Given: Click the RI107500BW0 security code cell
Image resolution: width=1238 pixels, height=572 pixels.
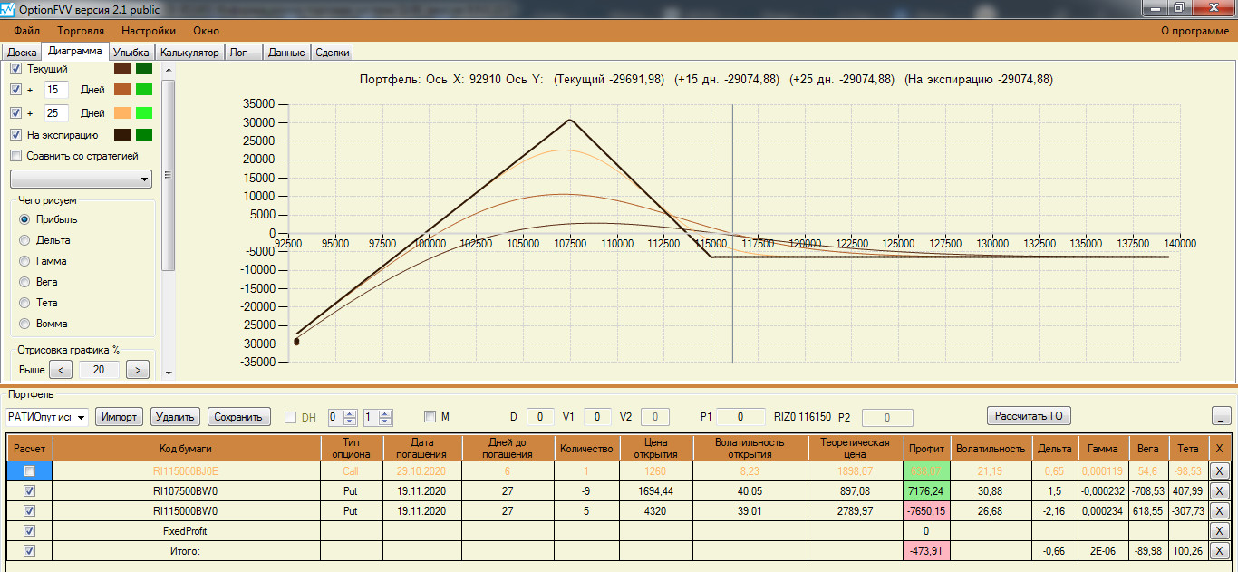Looking at the screenshot, I should [186, 490].
